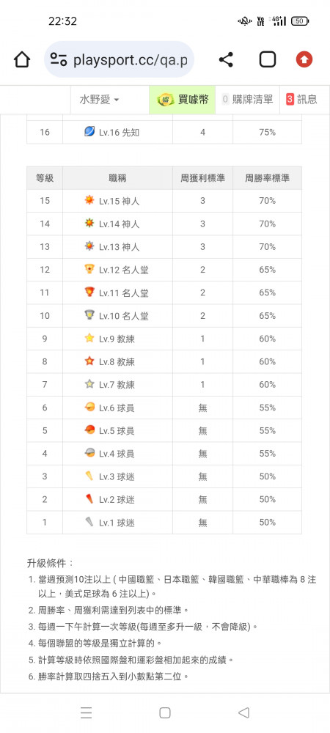
Task: Tap the Android recent apps menu button
Action: (86, 712)
